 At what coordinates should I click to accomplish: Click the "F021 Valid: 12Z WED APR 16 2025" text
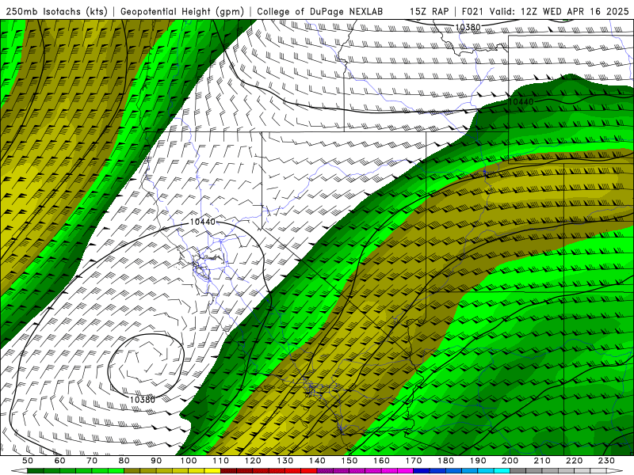(545, 11)
